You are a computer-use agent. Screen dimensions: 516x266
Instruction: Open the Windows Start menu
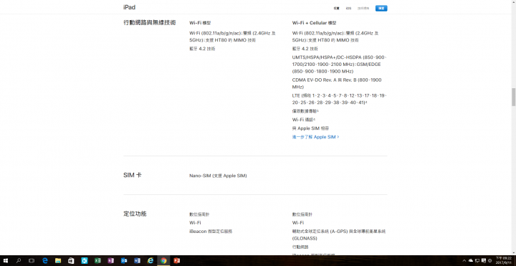coord(5,261)
